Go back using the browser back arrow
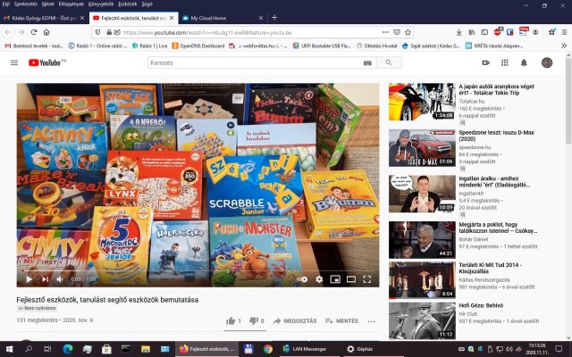572x357 pixels. click(8, 32)
